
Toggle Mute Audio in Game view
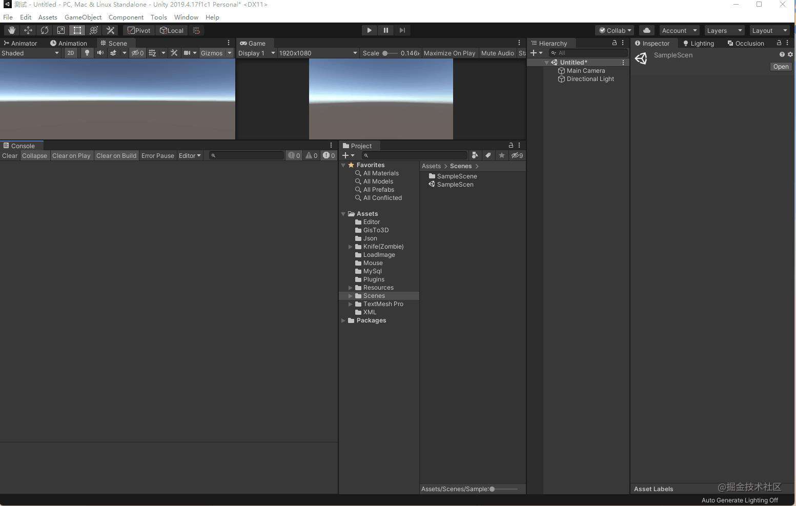(497, 53)
